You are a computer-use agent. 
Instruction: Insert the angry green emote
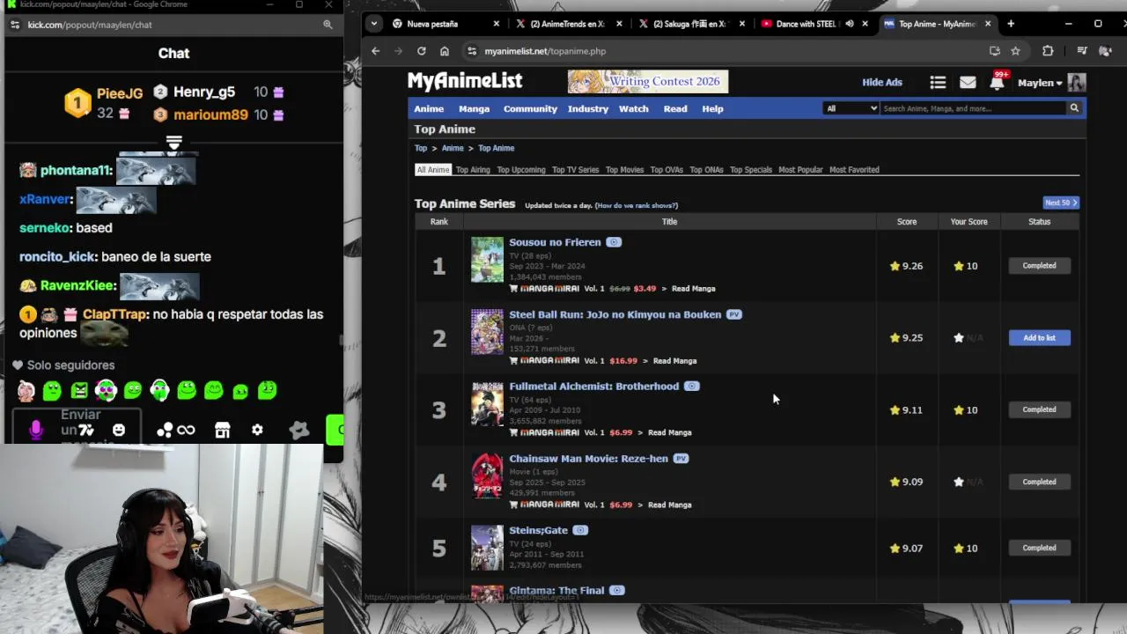79,390
